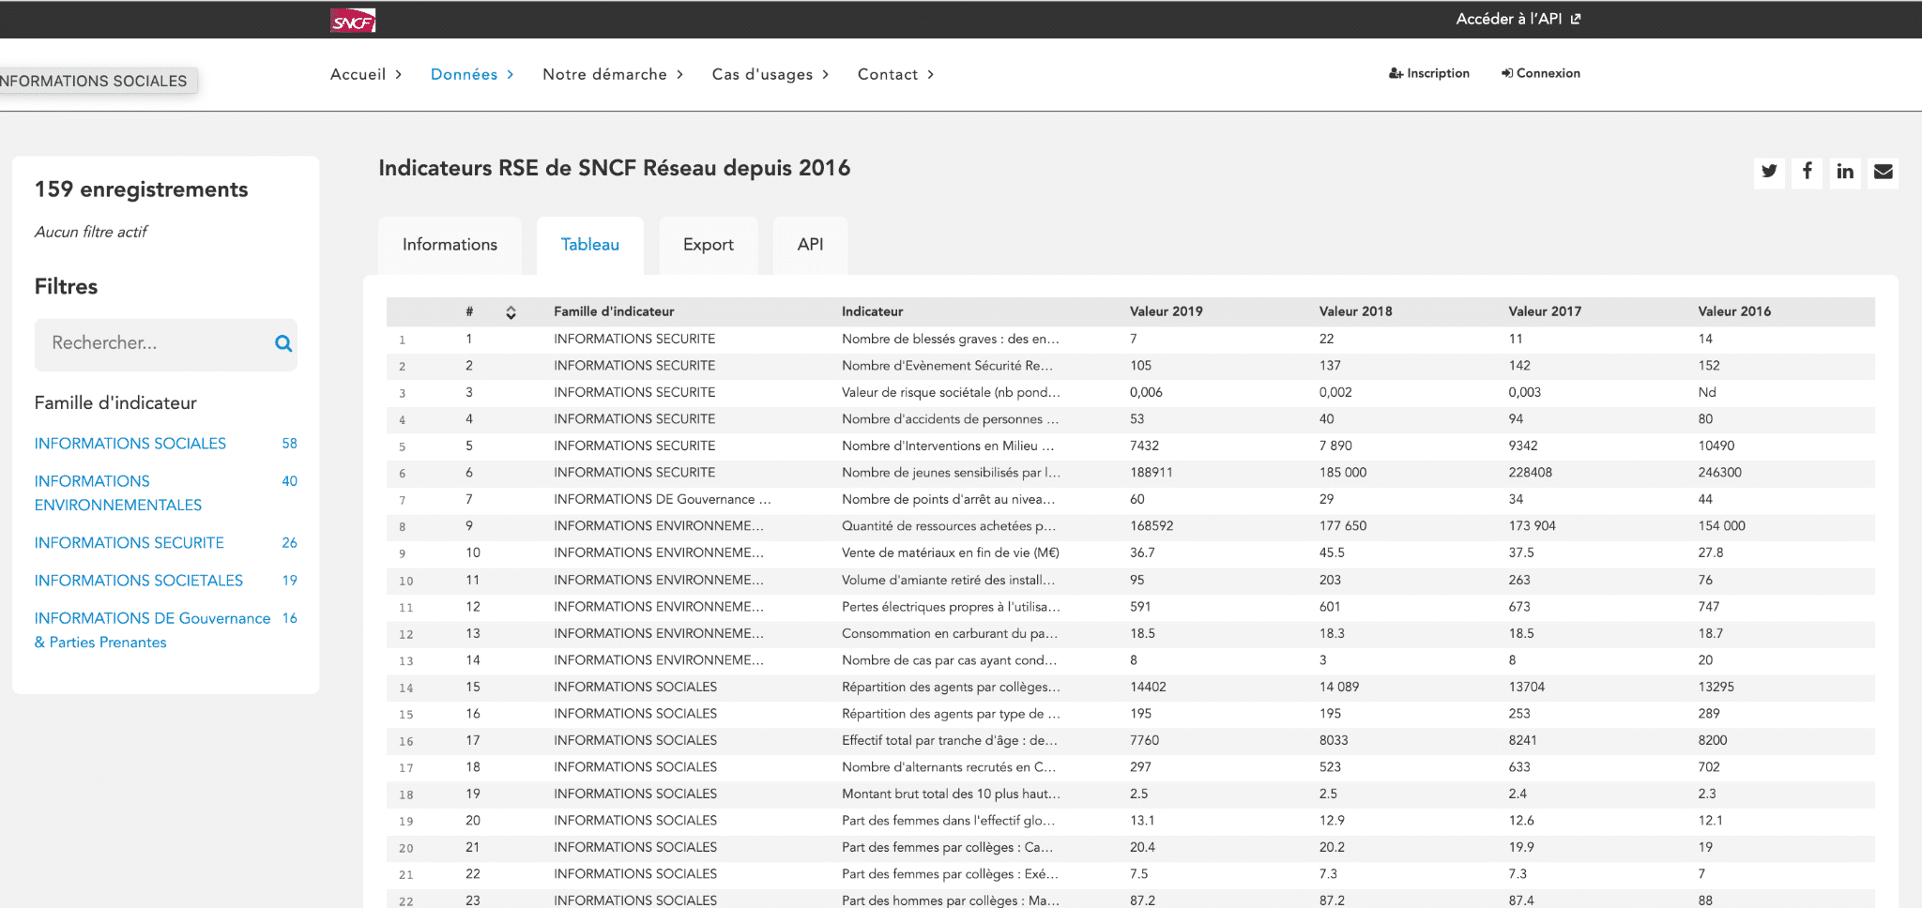The height and width of the screenshot is (908, 1922).
Task: Click the search magnifier icon
Action: point(282,343)
